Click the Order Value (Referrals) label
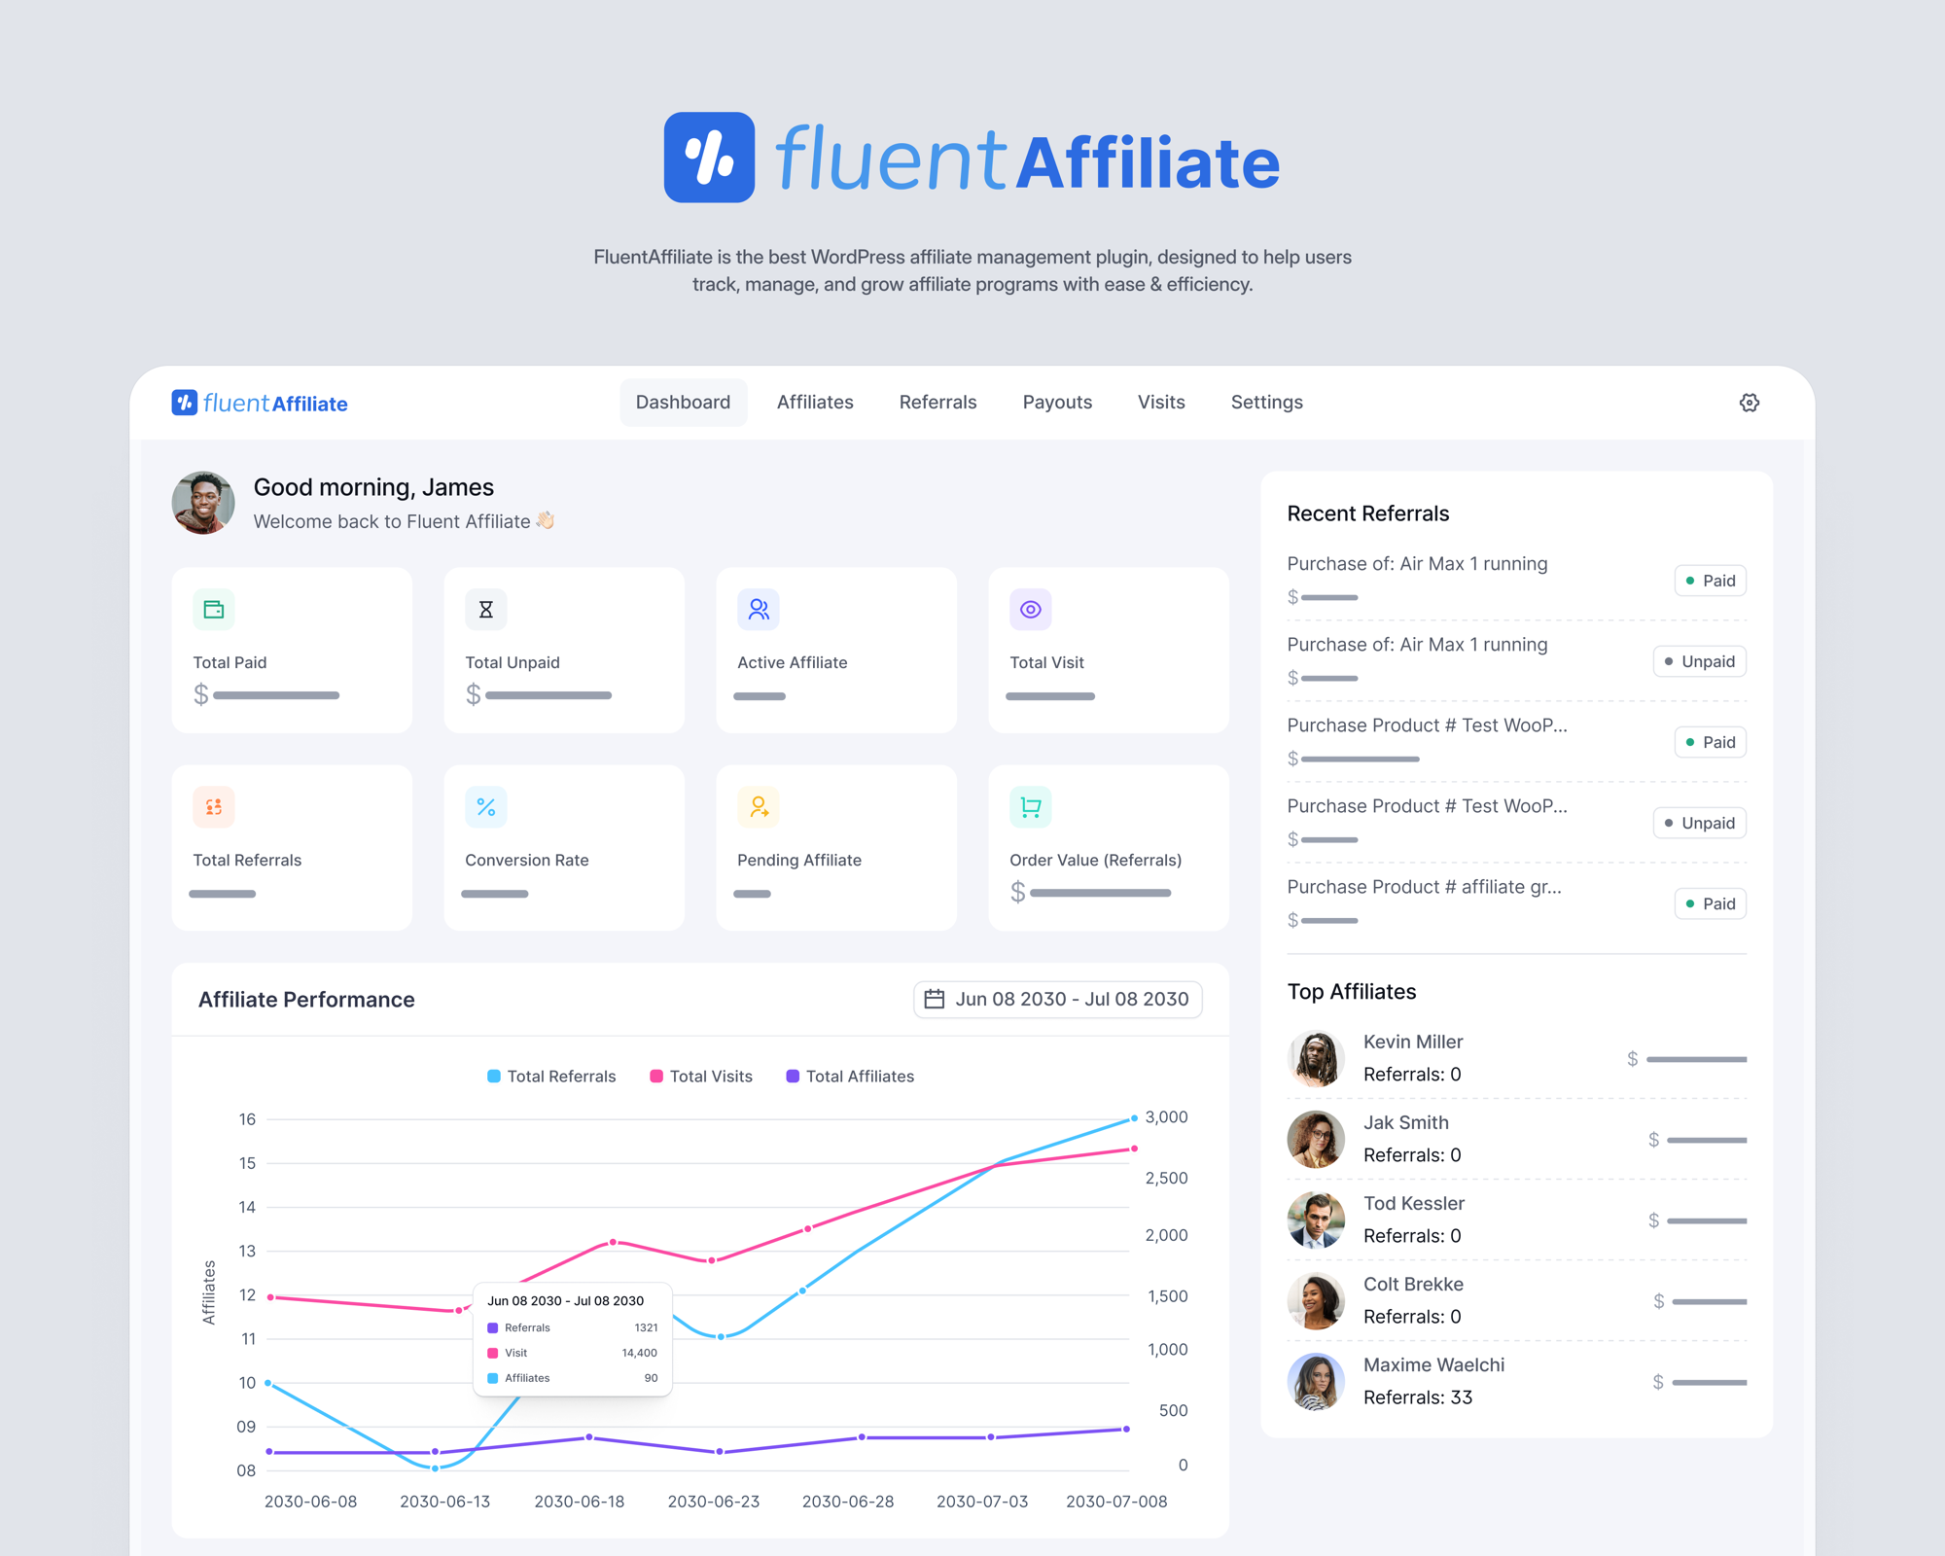This screenshot has height=1556, width=1945. 1095,860
